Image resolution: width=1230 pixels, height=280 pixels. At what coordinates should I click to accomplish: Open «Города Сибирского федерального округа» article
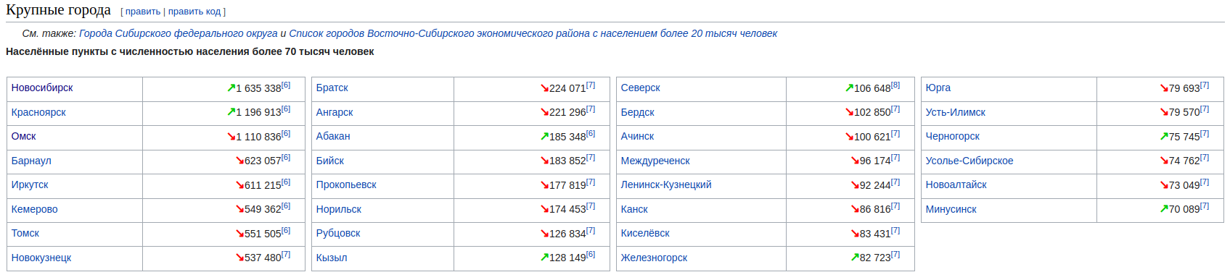pos(179,33)
